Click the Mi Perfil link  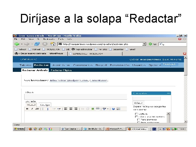pos(176,60)
